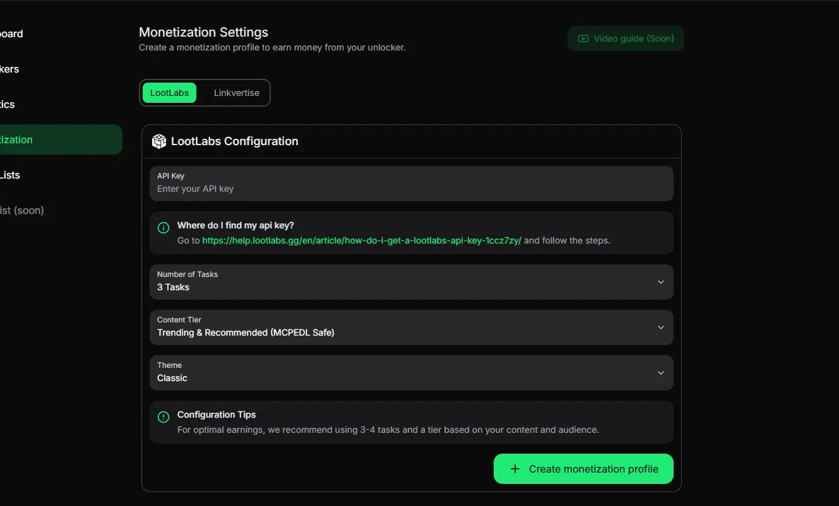839x506 pixels.
Task: Focus the API Key input field
Action: tap(411, 189)
